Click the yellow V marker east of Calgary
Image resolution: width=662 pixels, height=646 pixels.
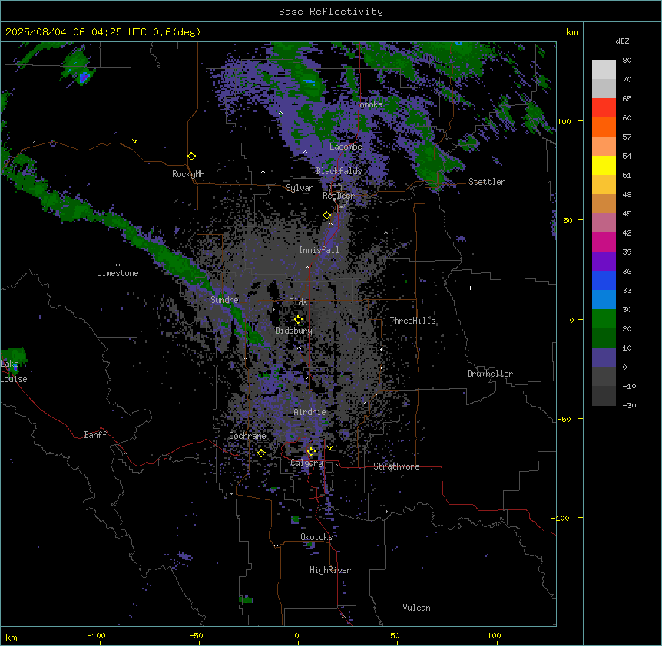click(329, 448)
